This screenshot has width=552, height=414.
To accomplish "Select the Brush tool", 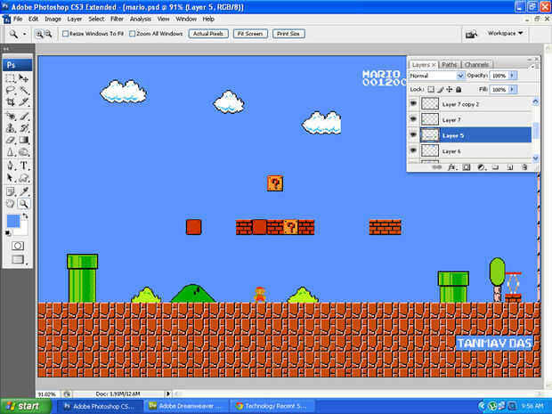I will pyautogui.click(x=24, y=116).
